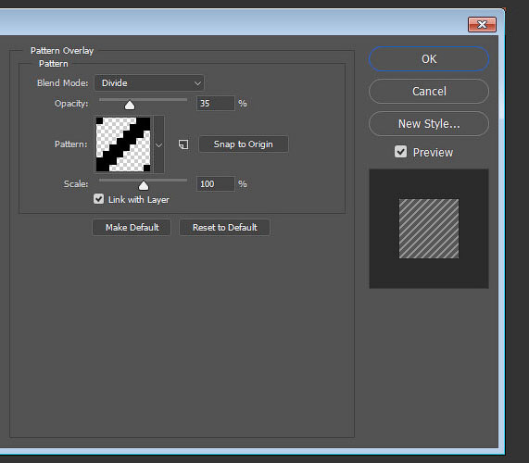Close the Layer Style dialog
529x463 pixels.
[482, 25]
